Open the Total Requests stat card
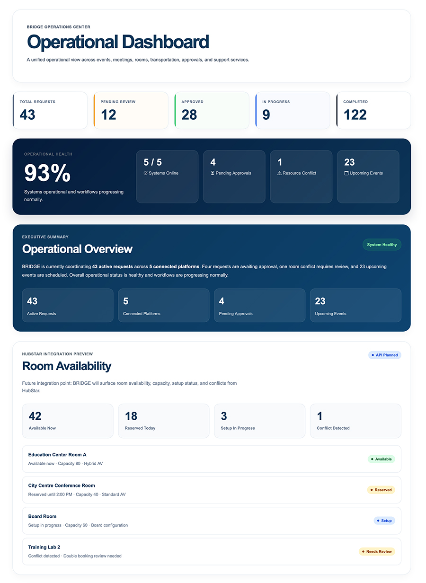Screen dimensions: 426x583 point(50,110)
